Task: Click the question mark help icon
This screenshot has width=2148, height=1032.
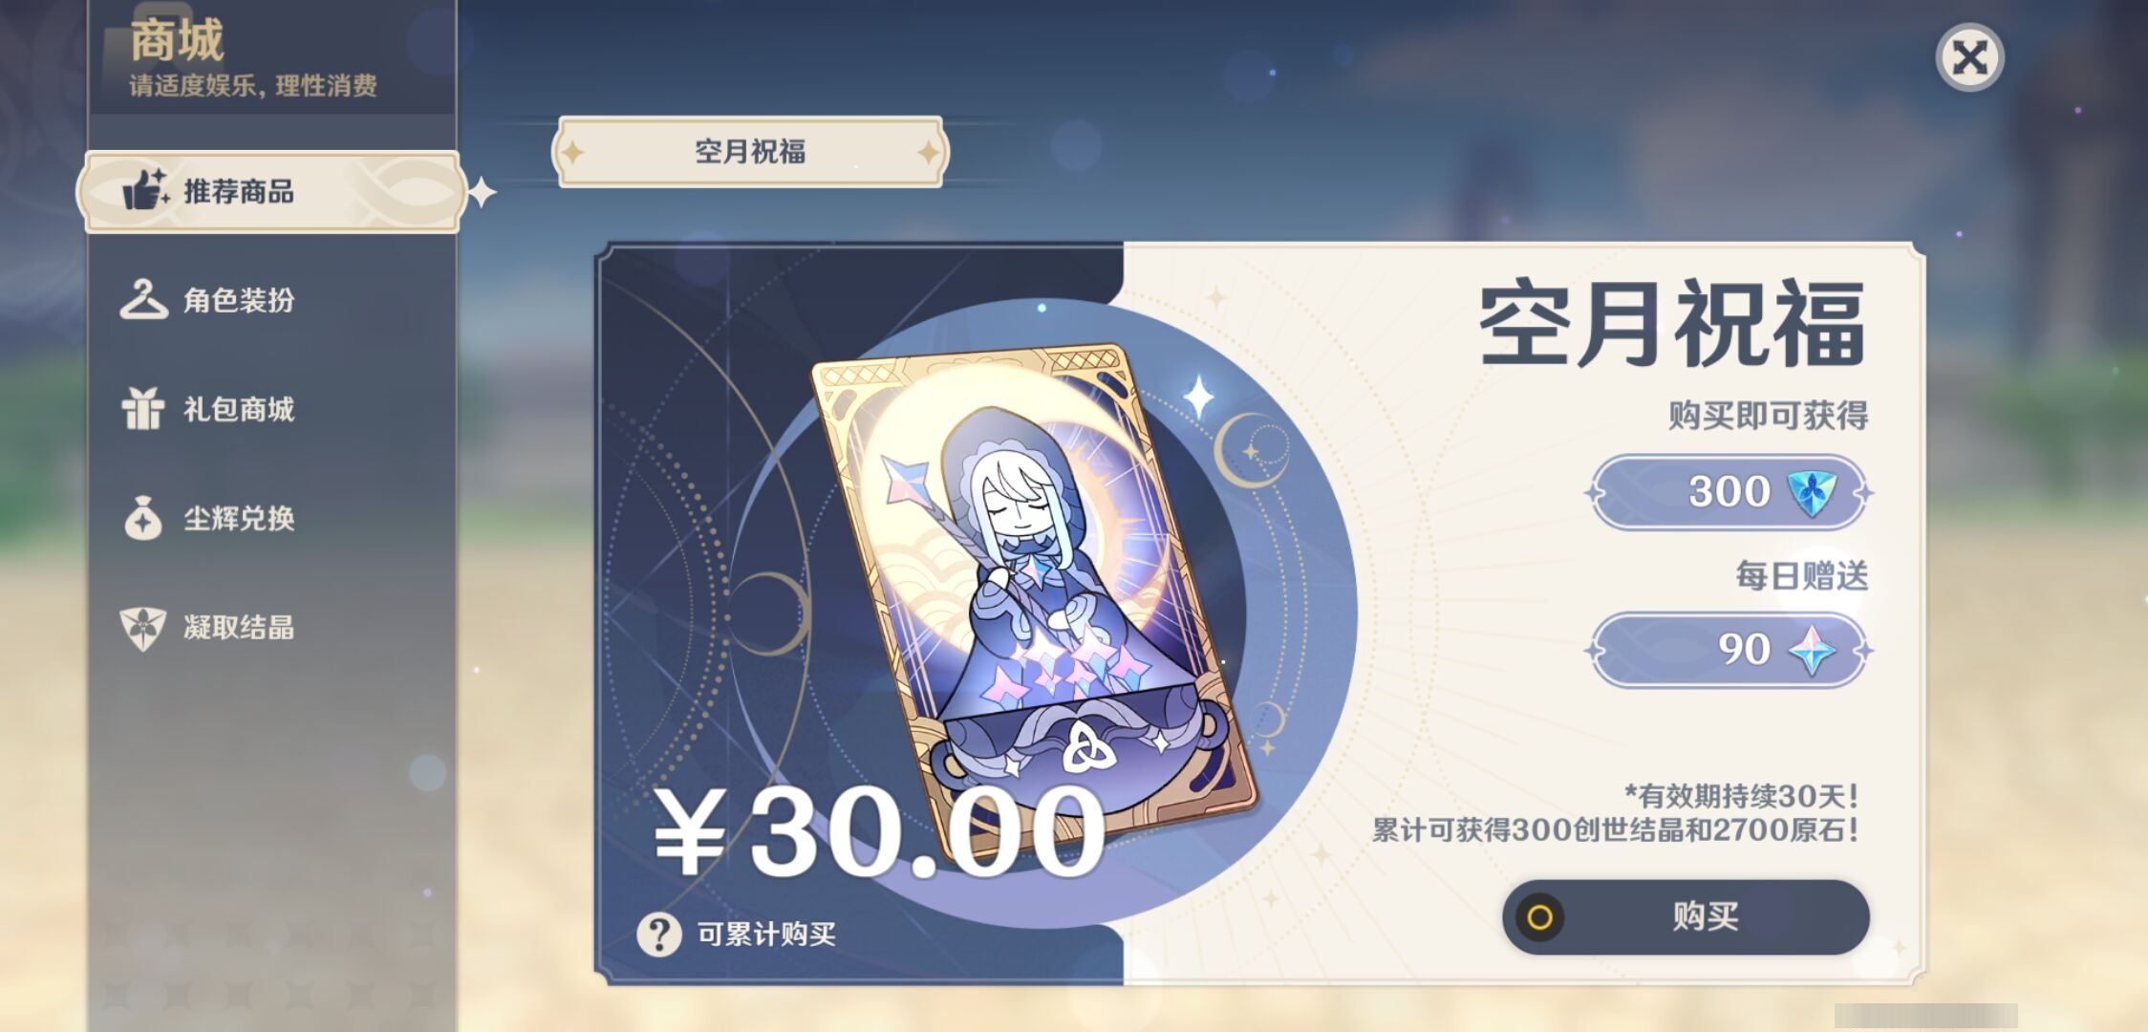Action: [x=659, y=934]
